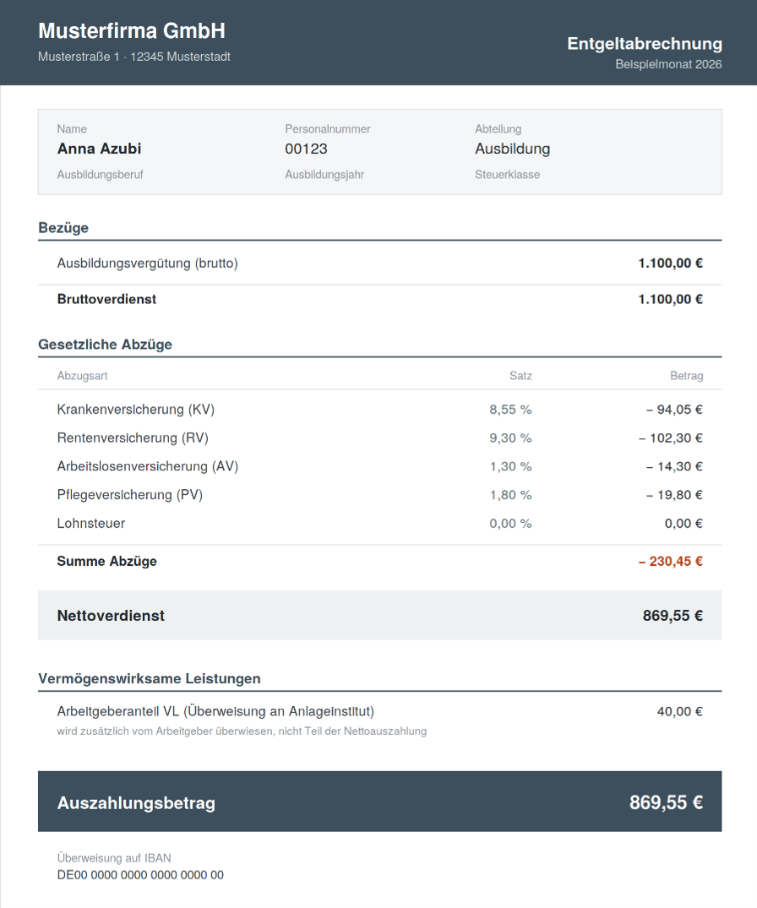Click the 869,55 € amount in Auszahlungsbetrag bar
The image size is (757, 908).
tap(666, 802)
